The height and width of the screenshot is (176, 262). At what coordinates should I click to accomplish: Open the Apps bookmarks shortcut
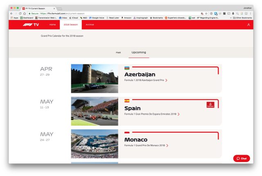click(13, 18)
